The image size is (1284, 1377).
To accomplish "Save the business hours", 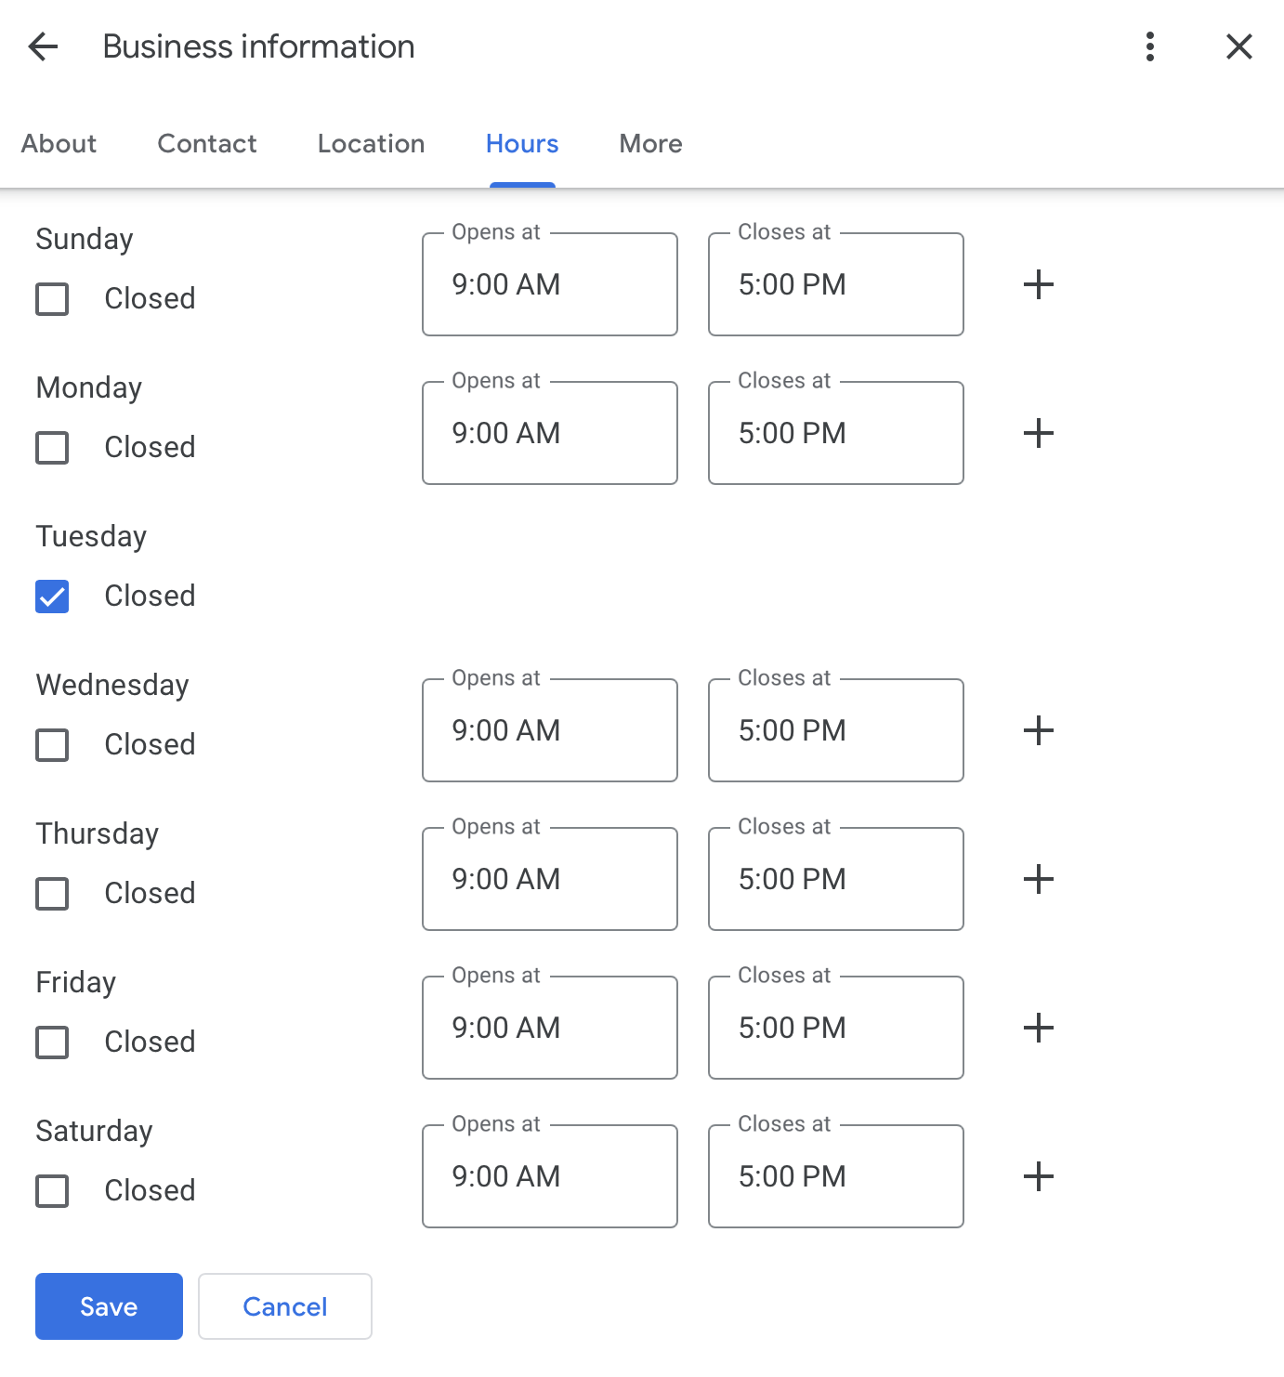I will click(109, 1306).
